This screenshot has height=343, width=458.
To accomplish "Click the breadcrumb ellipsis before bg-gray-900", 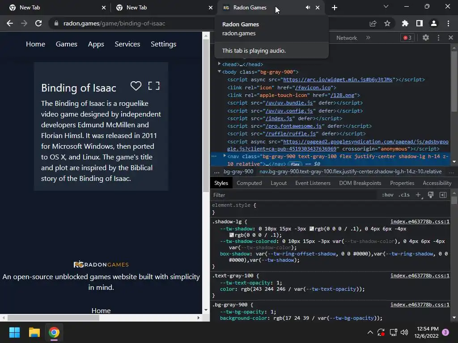I will pos(216,172).
